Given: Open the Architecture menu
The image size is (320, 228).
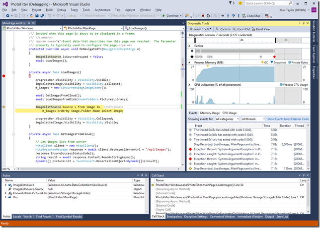Looking at the screenshot, I should pyautogui.click(x=102, y=9).
